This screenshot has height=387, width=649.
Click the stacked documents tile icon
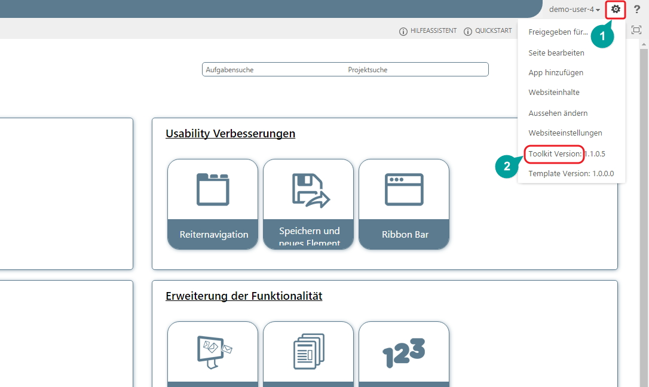309,351
